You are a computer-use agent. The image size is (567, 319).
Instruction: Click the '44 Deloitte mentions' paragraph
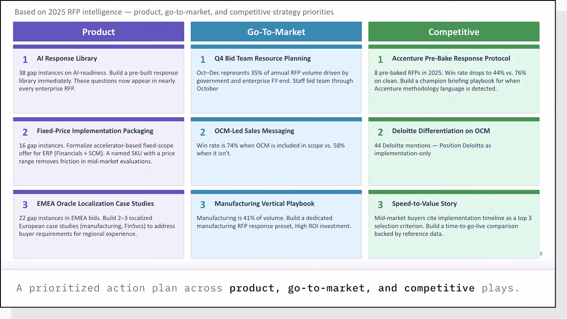[433, 149]
